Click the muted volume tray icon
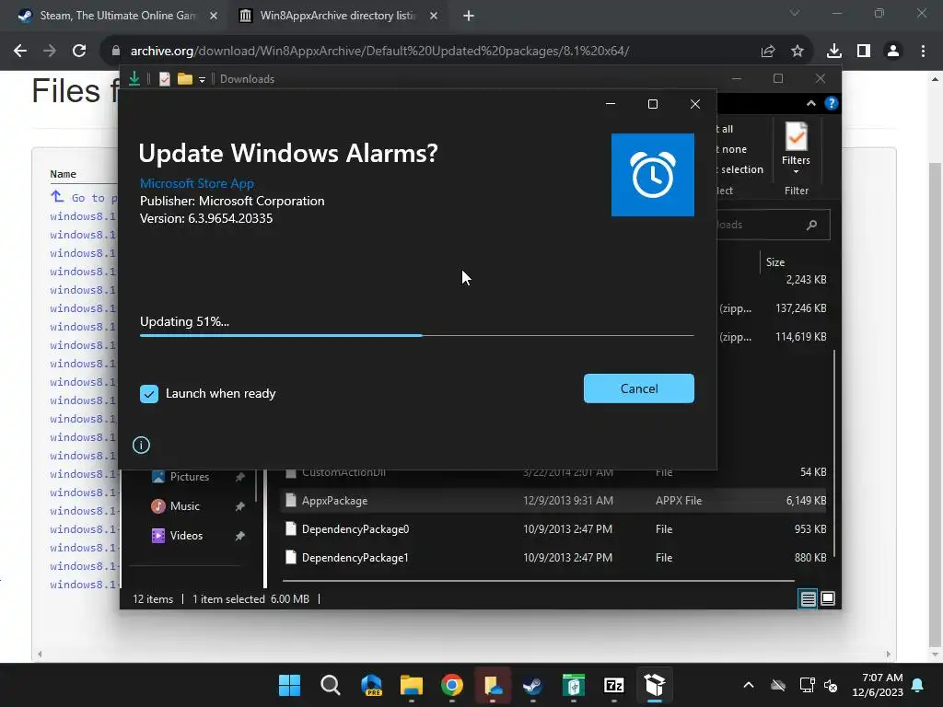Image resolution: width=943 pixels, height=707 pixels. [832, 685]
